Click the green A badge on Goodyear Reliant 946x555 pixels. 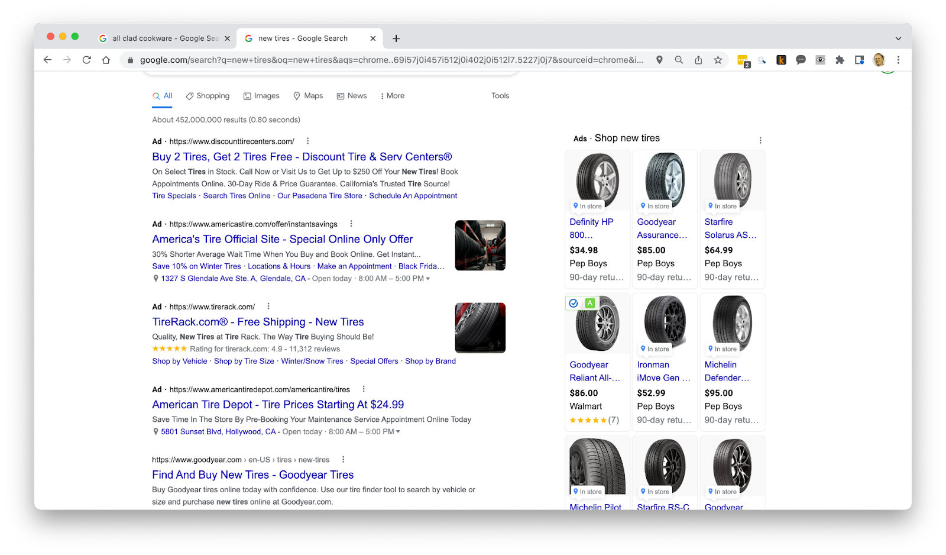[x=589, y=303]
